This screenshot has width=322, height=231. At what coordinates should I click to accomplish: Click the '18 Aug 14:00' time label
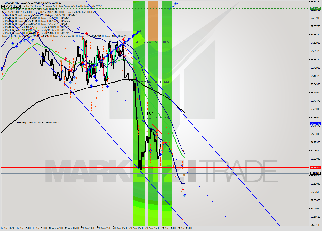tap(40, 228)
